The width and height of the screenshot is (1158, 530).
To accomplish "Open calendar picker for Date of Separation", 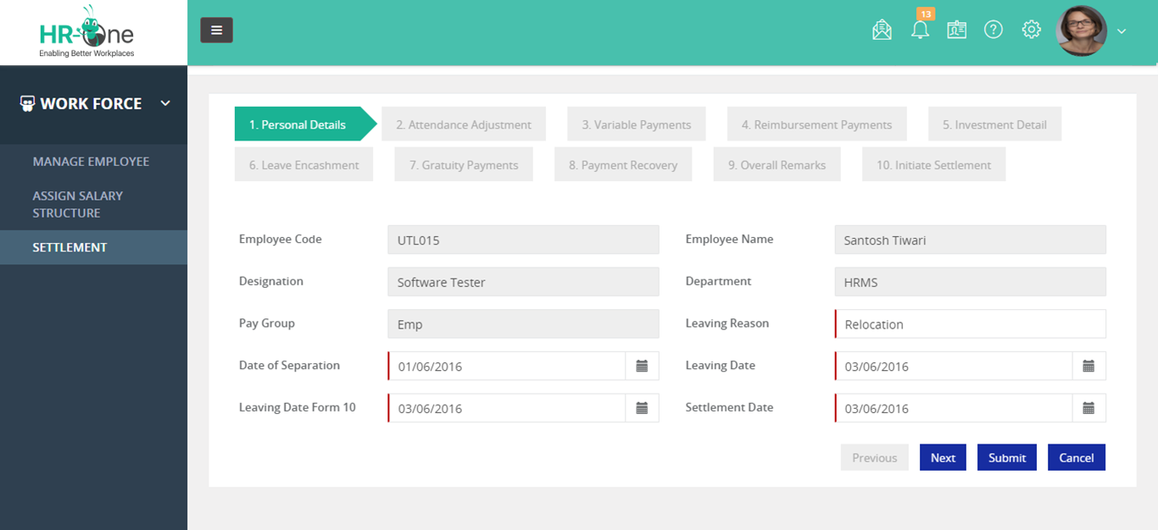I will [643, 365].
